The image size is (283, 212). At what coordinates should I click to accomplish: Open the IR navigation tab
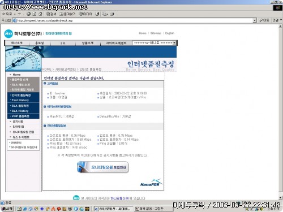pos(63,43)
